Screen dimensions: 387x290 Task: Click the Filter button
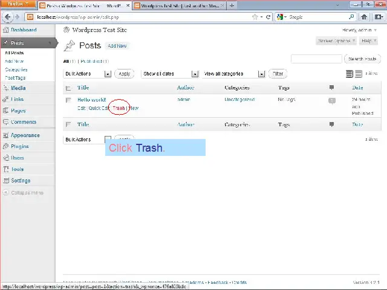(x=278, y=74)
